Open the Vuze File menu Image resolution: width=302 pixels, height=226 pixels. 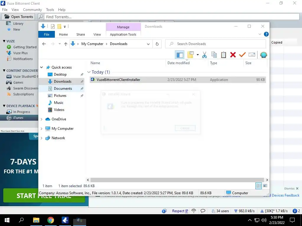coord(5,10)
